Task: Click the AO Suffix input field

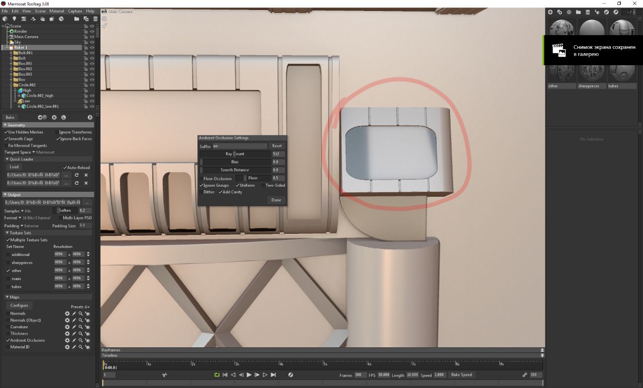Action: pyautogui.click(x=239, y=146)
